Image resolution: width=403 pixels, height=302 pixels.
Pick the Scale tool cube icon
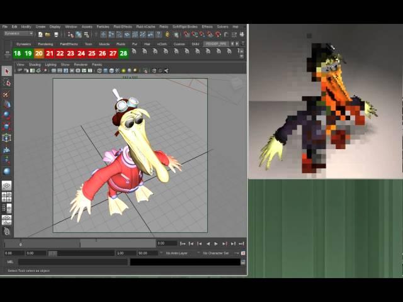(x=7, y=126)
